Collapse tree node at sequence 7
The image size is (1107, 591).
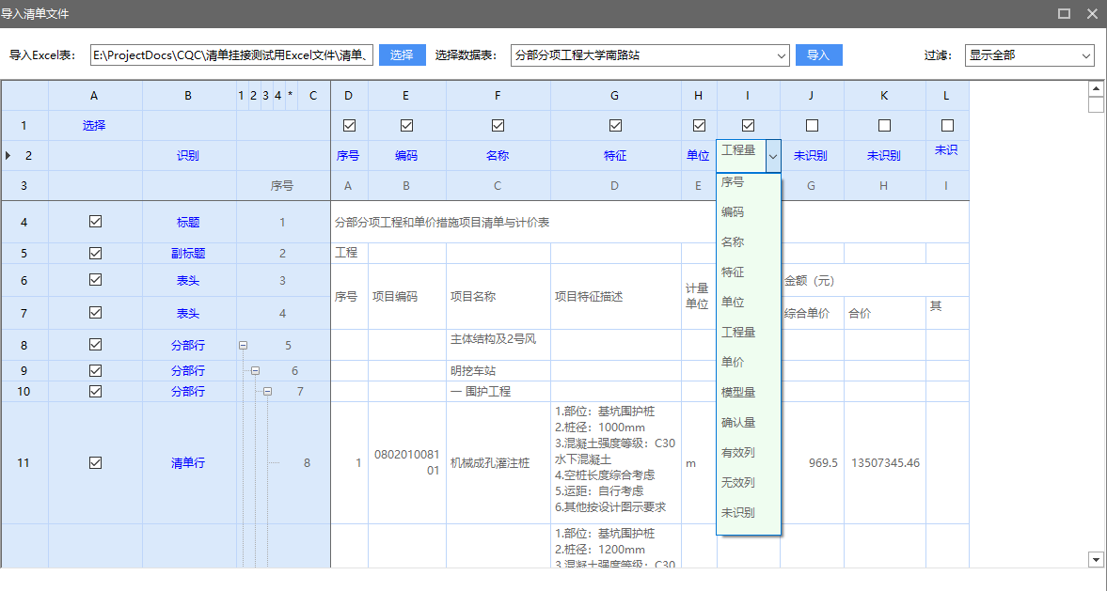(267, 392)
